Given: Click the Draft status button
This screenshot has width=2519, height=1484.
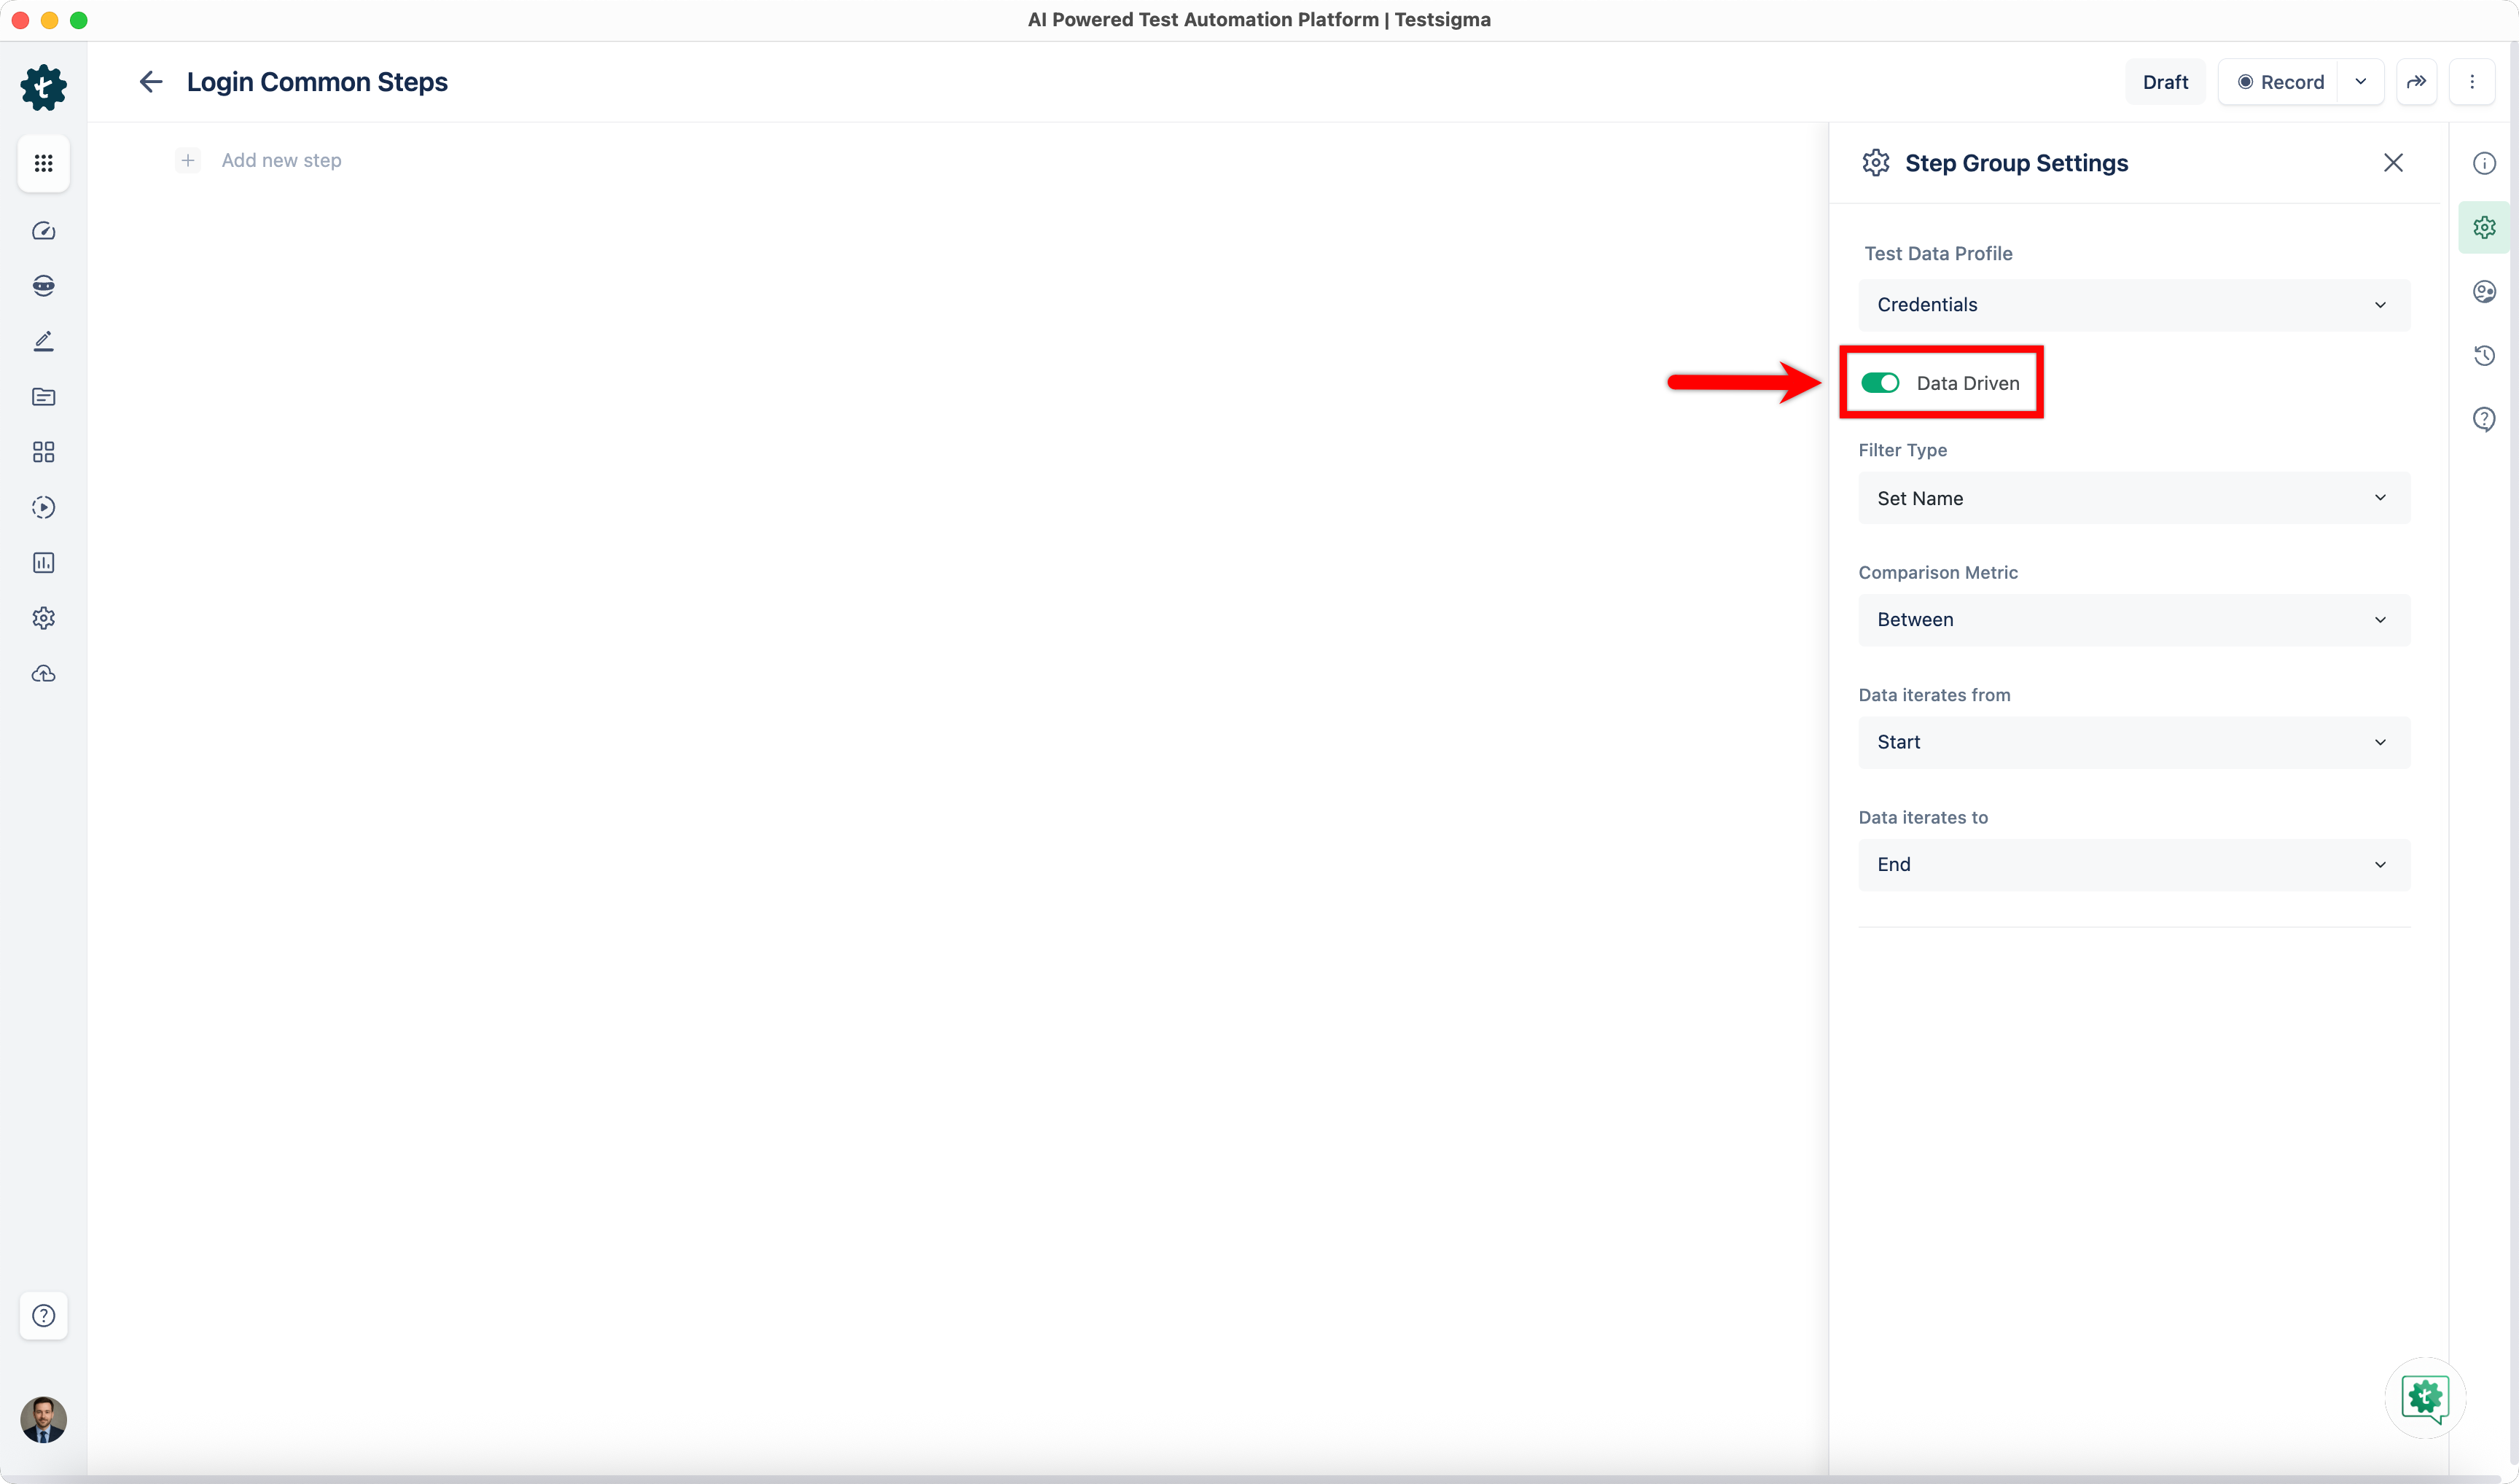Looking at the screenshot, I should pyautogui.click(x=2164, y=82).
